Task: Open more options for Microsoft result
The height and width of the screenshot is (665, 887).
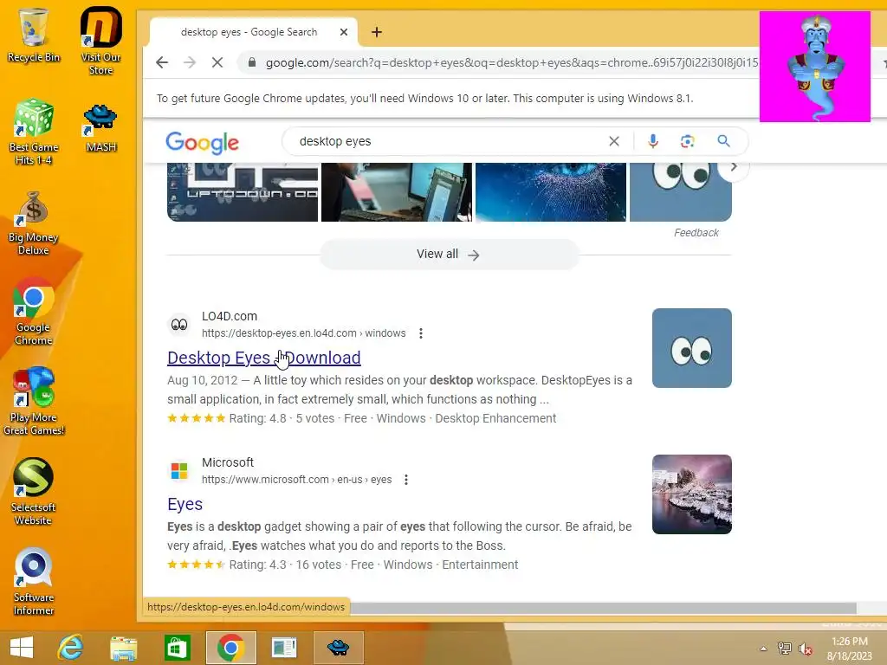Action: click(406, 480)
